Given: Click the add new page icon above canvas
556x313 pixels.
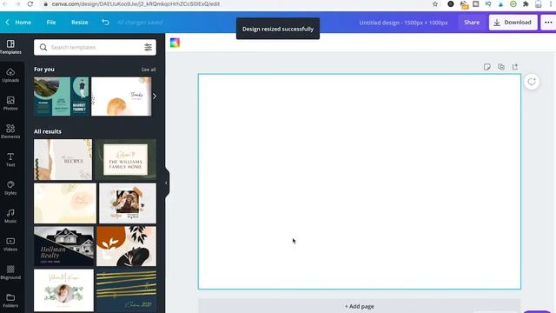Looking at the screenshot, I should [x=515, y=67].
